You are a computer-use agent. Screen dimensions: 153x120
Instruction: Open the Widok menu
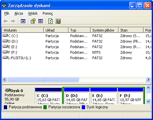coord(33,13)
